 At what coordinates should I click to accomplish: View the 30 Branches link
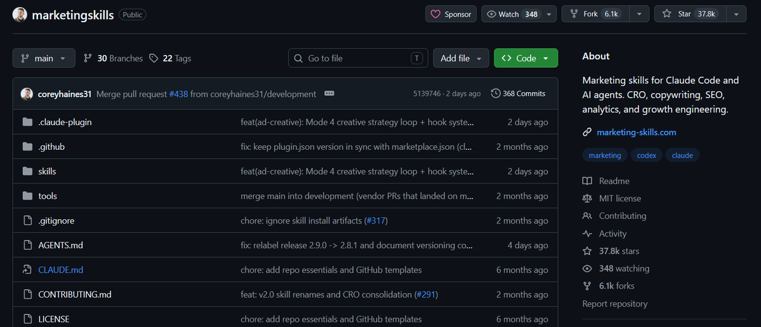tap(113, 58)
